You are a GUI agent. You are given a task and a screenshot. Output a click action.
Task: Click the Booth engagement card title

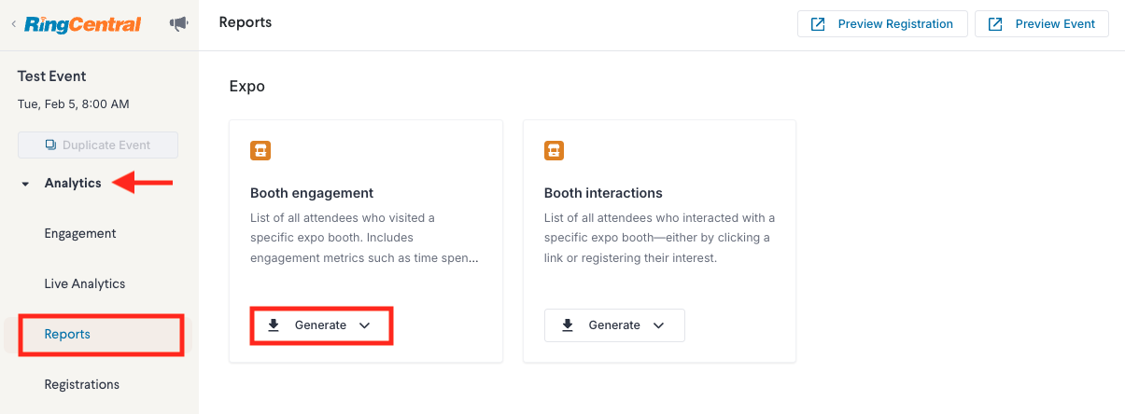(312, 193)
